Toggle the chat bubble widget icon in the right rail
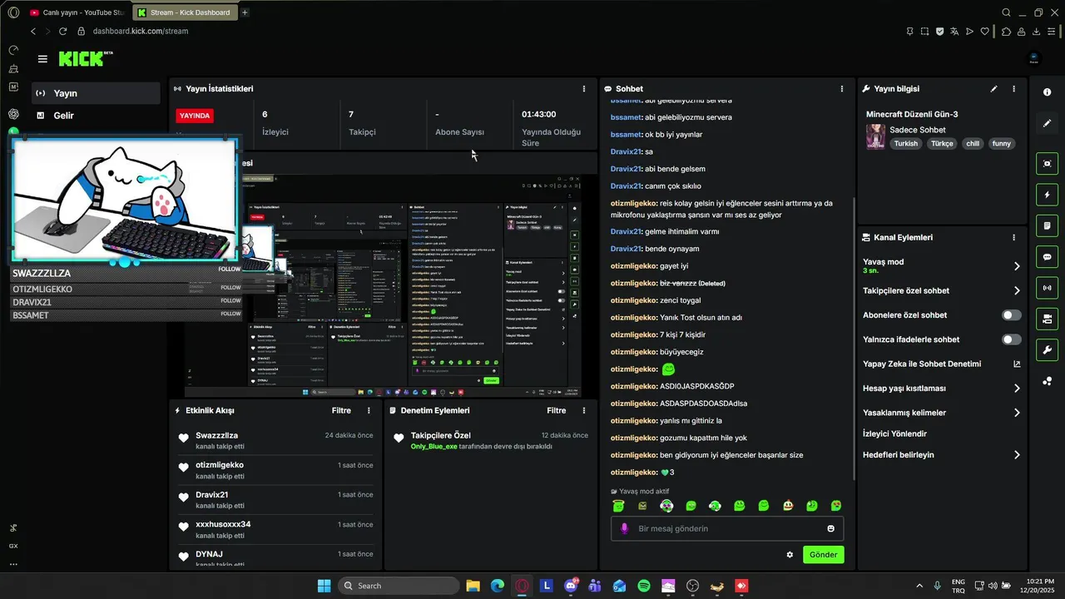This screenshot has height=599, width=1065. (x=1047, y=257)
